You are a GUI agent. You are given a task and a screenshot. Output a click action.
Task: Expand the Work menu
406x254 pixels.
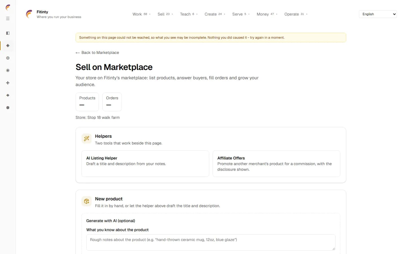tap(141, 14)
